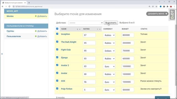The width and height of the screenshot is (177, 99).
Task: Click the BUDGET column header
Action: coord(125,29)
